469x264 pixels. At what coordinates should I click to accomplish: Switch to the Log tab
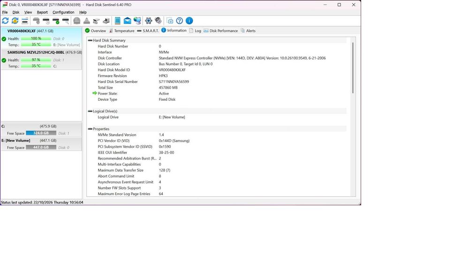point(195,30)
